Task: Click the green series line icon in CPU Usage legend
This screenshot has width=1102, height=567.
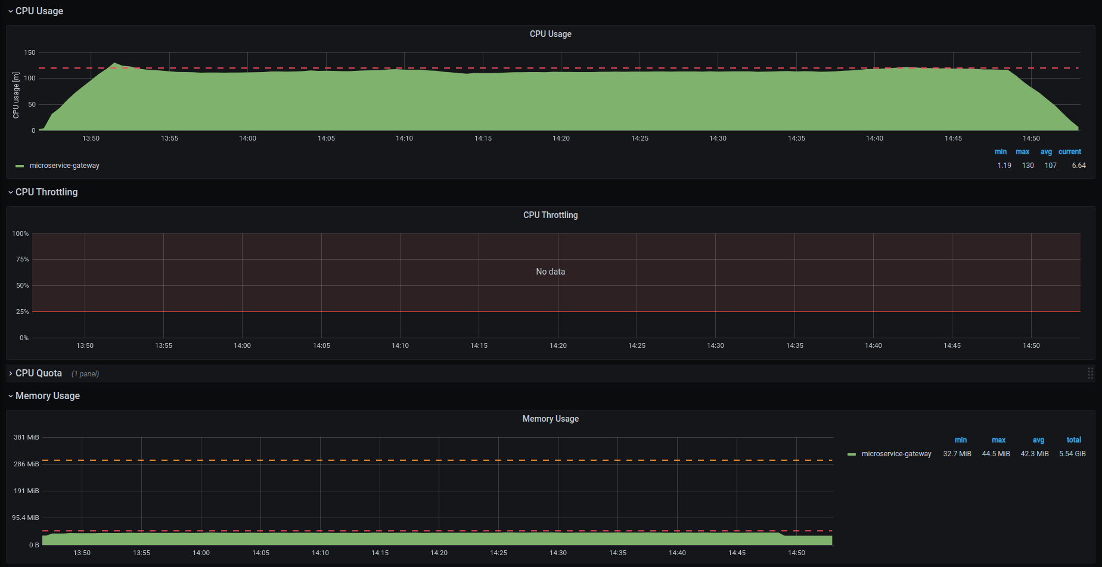Action: [18, 166]
